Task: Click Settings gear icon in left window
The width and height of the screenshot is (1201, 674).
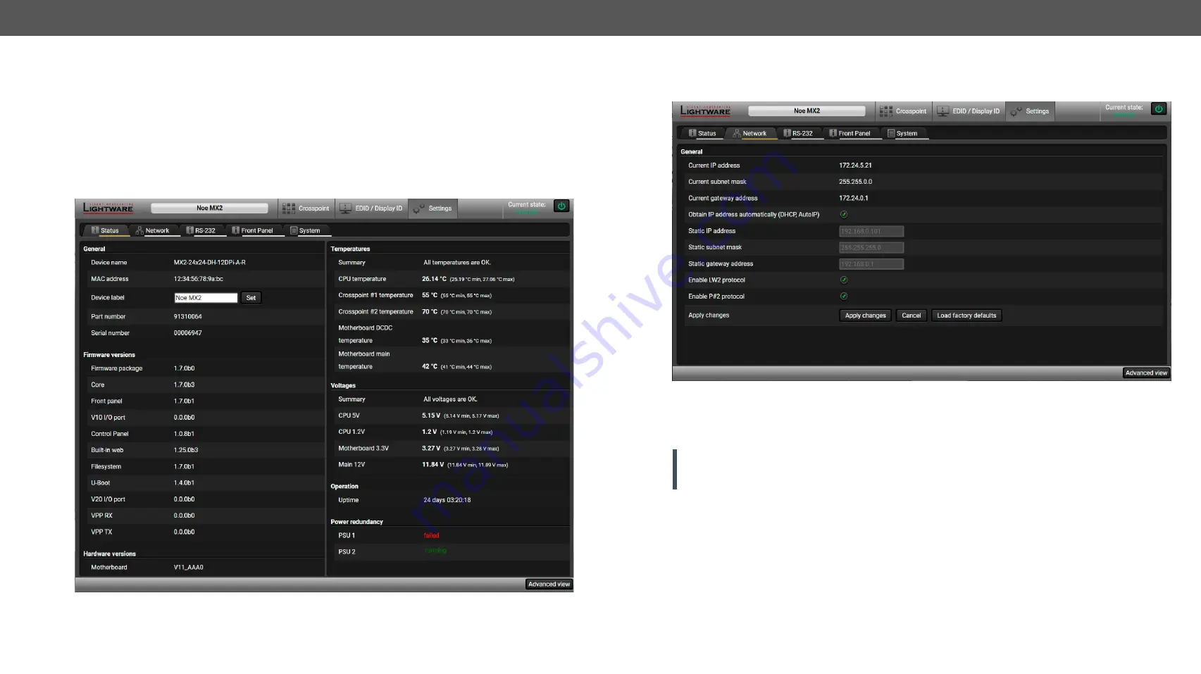Action: (418, 209)
